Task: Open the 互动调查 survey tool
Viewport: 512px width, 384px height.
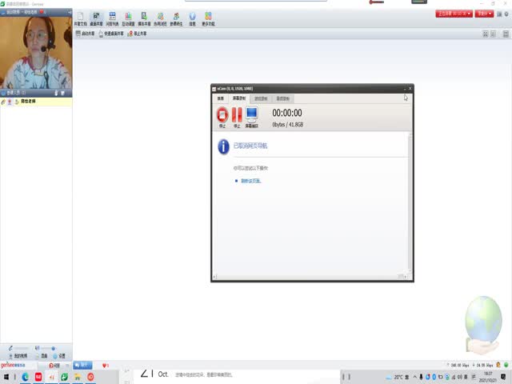Action: click(128, 18)
